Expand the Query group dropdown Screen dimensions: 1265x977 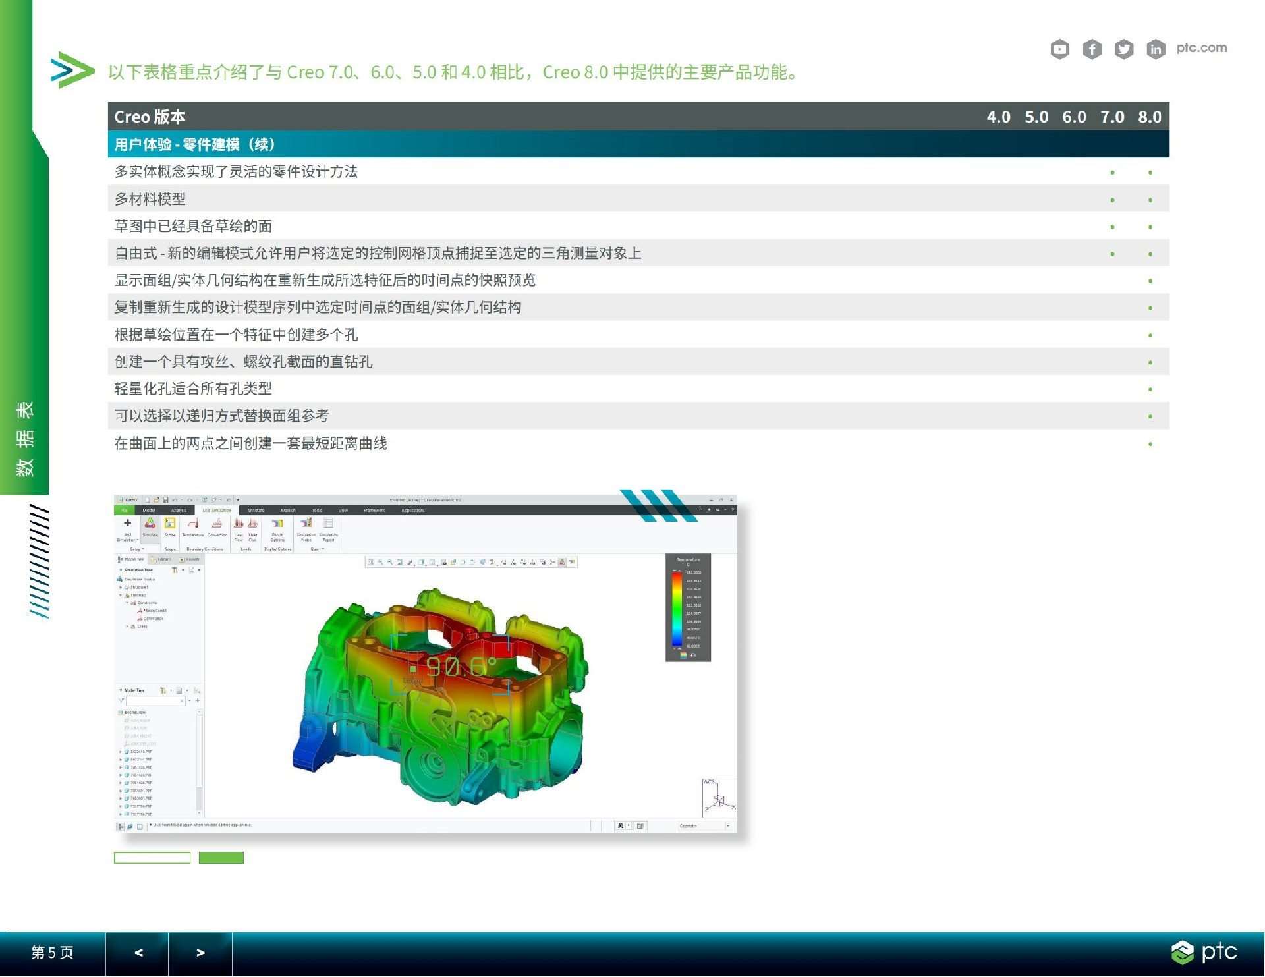click(x=317, y=549)
